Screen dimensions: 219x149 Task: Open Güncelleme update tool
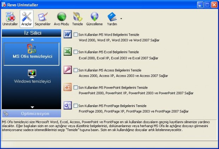tap(94, 19)
